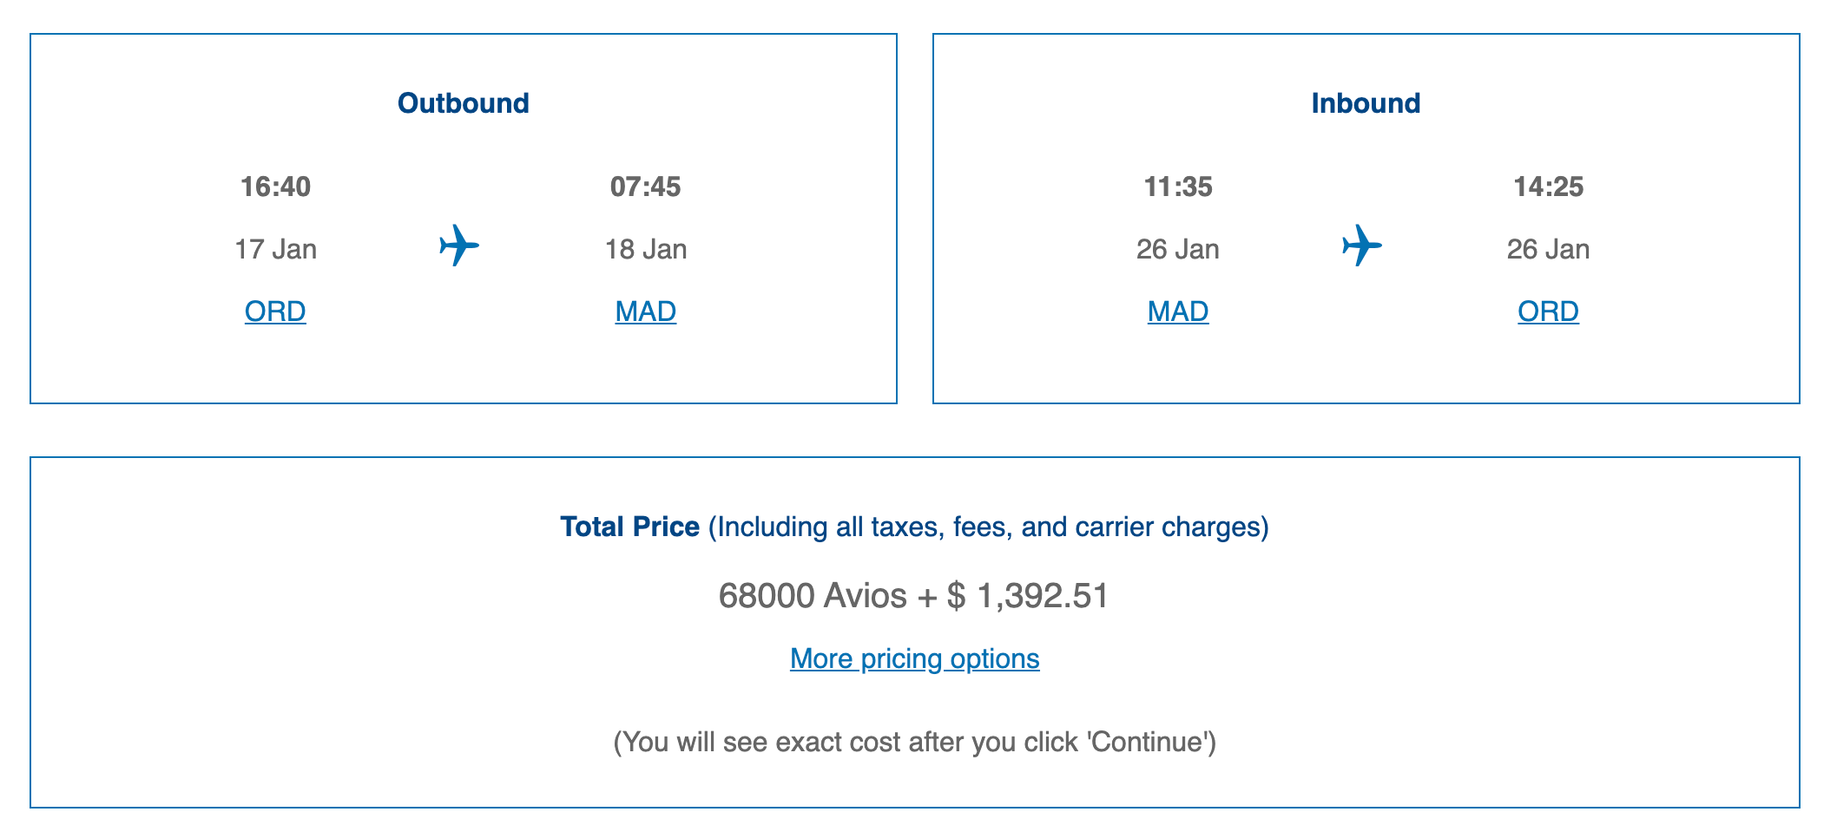Screen dimensions: 1837x838
Task: Open the MAD departure airport link under Inbound
Action: click(x=1177, y=311)
